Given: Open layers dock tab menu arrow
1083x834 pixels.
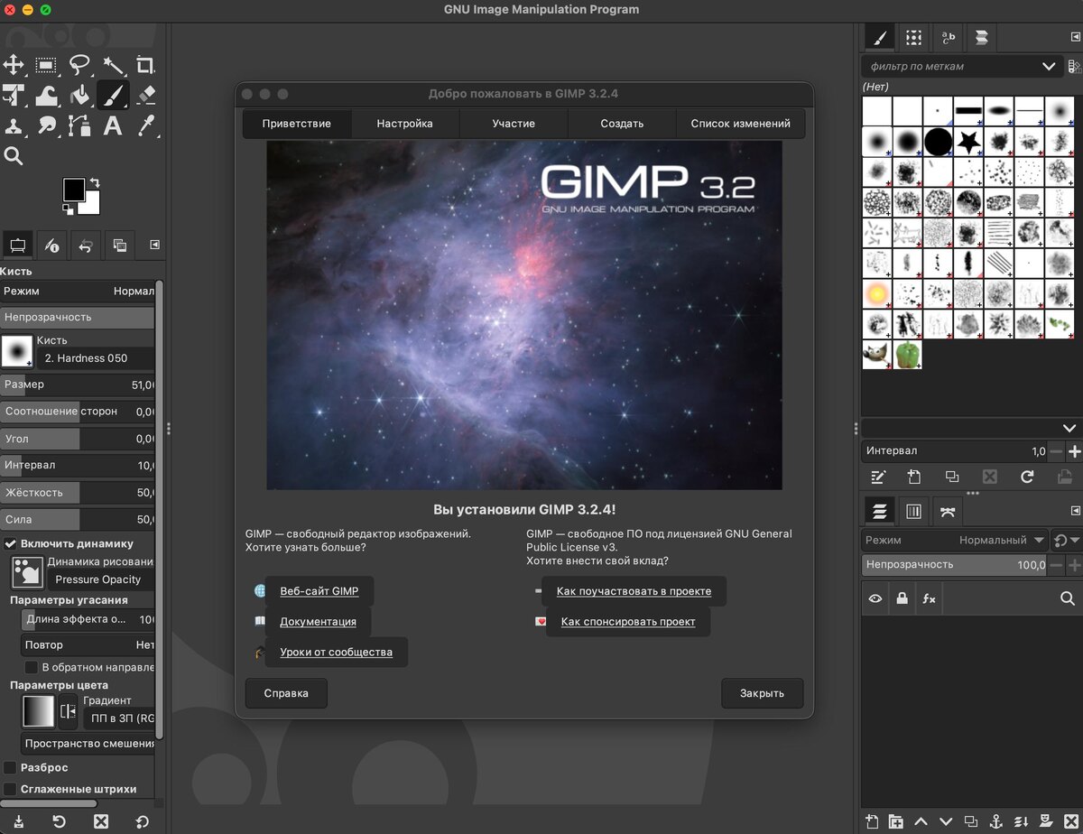Looking at the screenshot, I should click(1074, 512).
